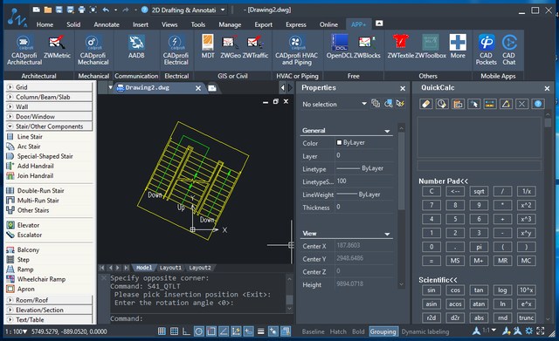Click the sin scientific button
This screenshot has width=559, height=341.
[431, 290]
